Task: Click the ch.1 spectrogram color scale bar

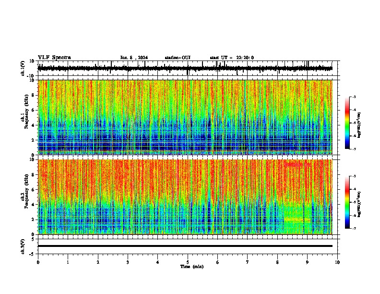Action: point(347,123)
